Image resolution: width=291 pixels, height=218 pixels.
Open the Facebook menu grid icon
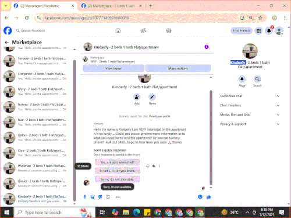[x=258, y=31]
